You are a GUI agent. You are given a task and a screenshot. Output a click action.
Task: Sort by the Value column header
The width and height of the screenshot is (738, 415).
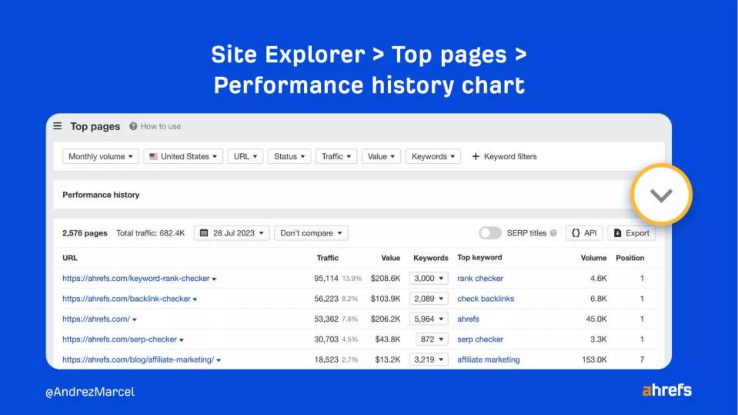click(x=391, y=258)
